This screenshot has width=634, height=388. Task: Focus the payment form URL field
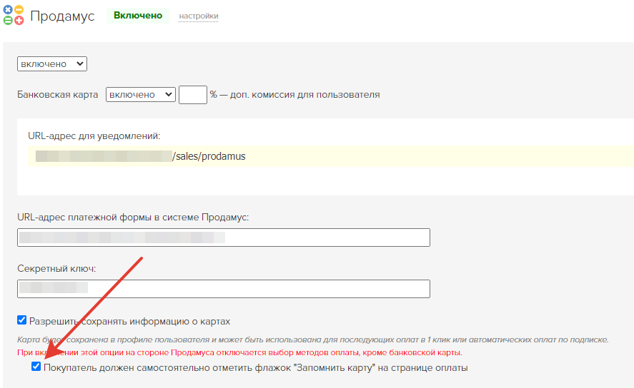224,238
